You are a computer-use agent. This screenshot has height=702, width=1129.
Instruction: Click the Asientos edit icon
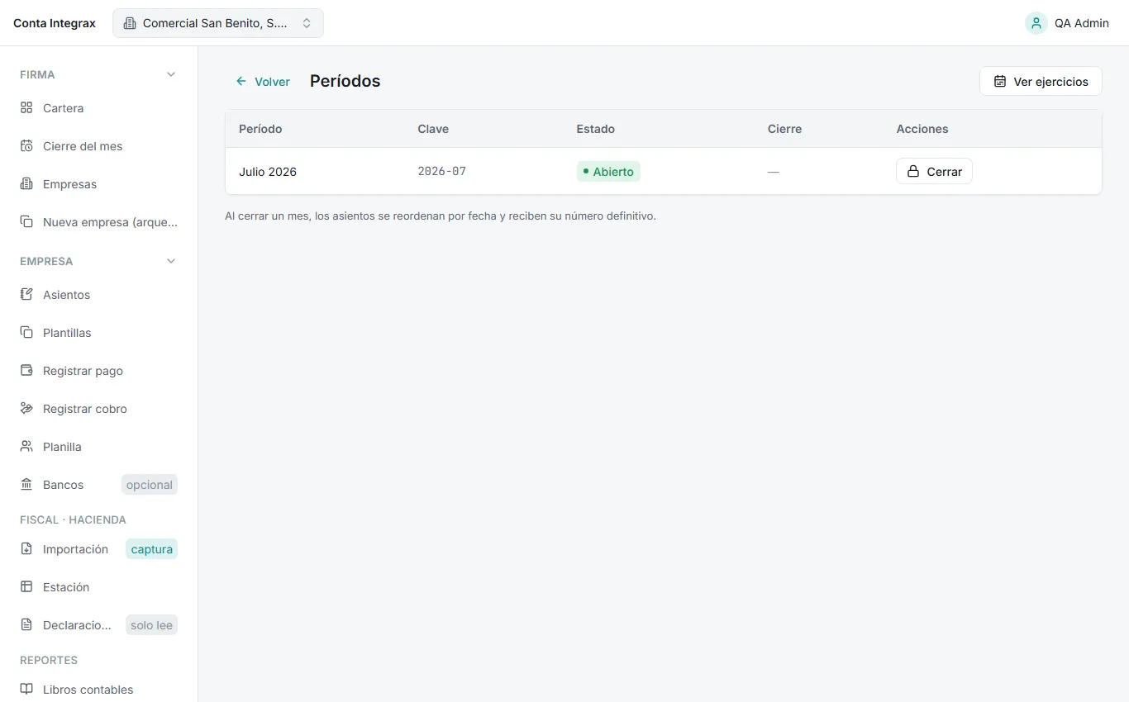(26, 295)
